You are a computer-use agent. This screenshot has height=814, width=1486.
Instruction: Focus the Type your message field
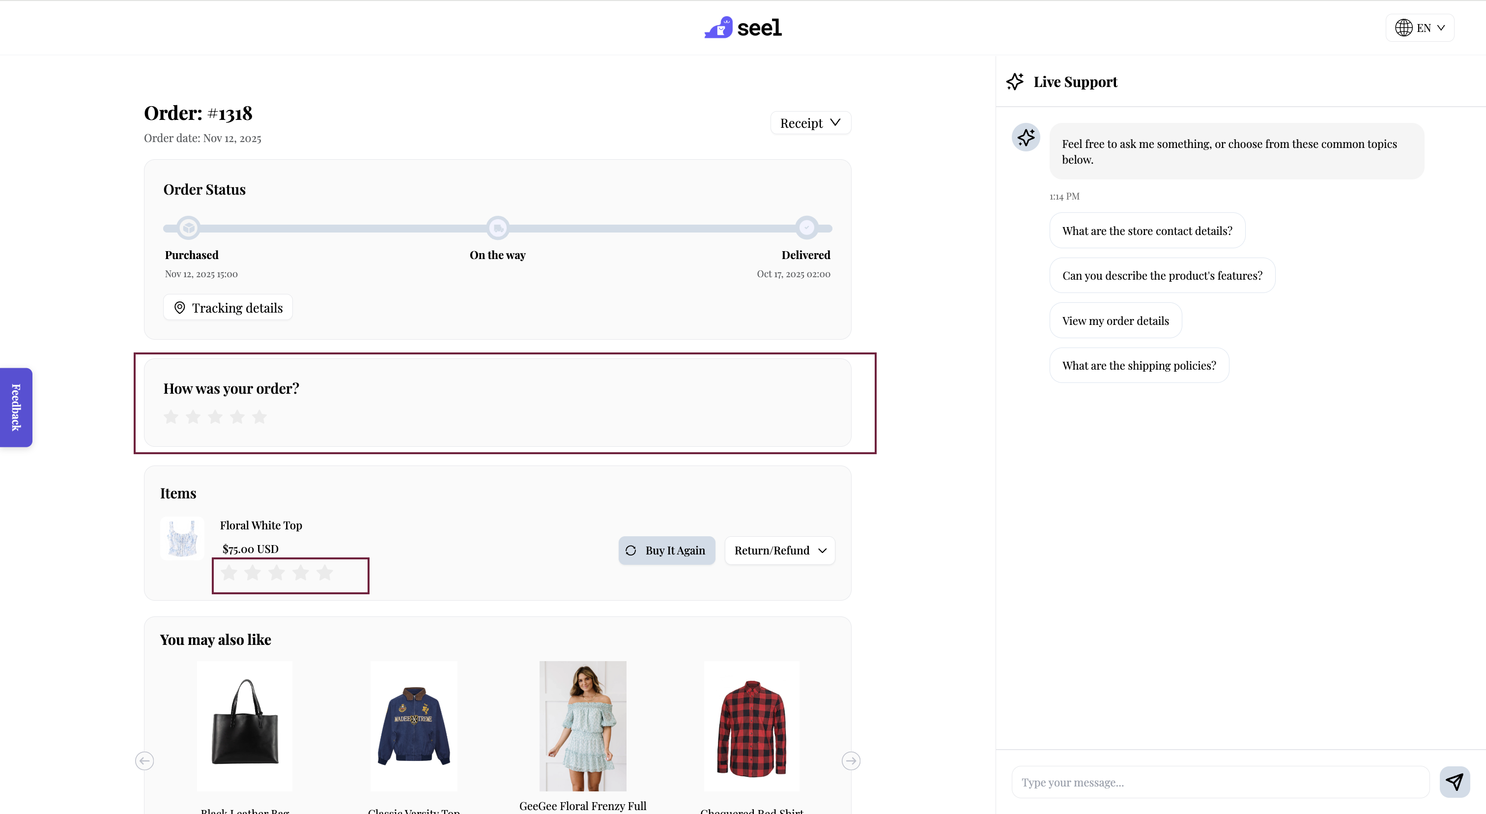pyautogui.click(x=1220, y=782)
